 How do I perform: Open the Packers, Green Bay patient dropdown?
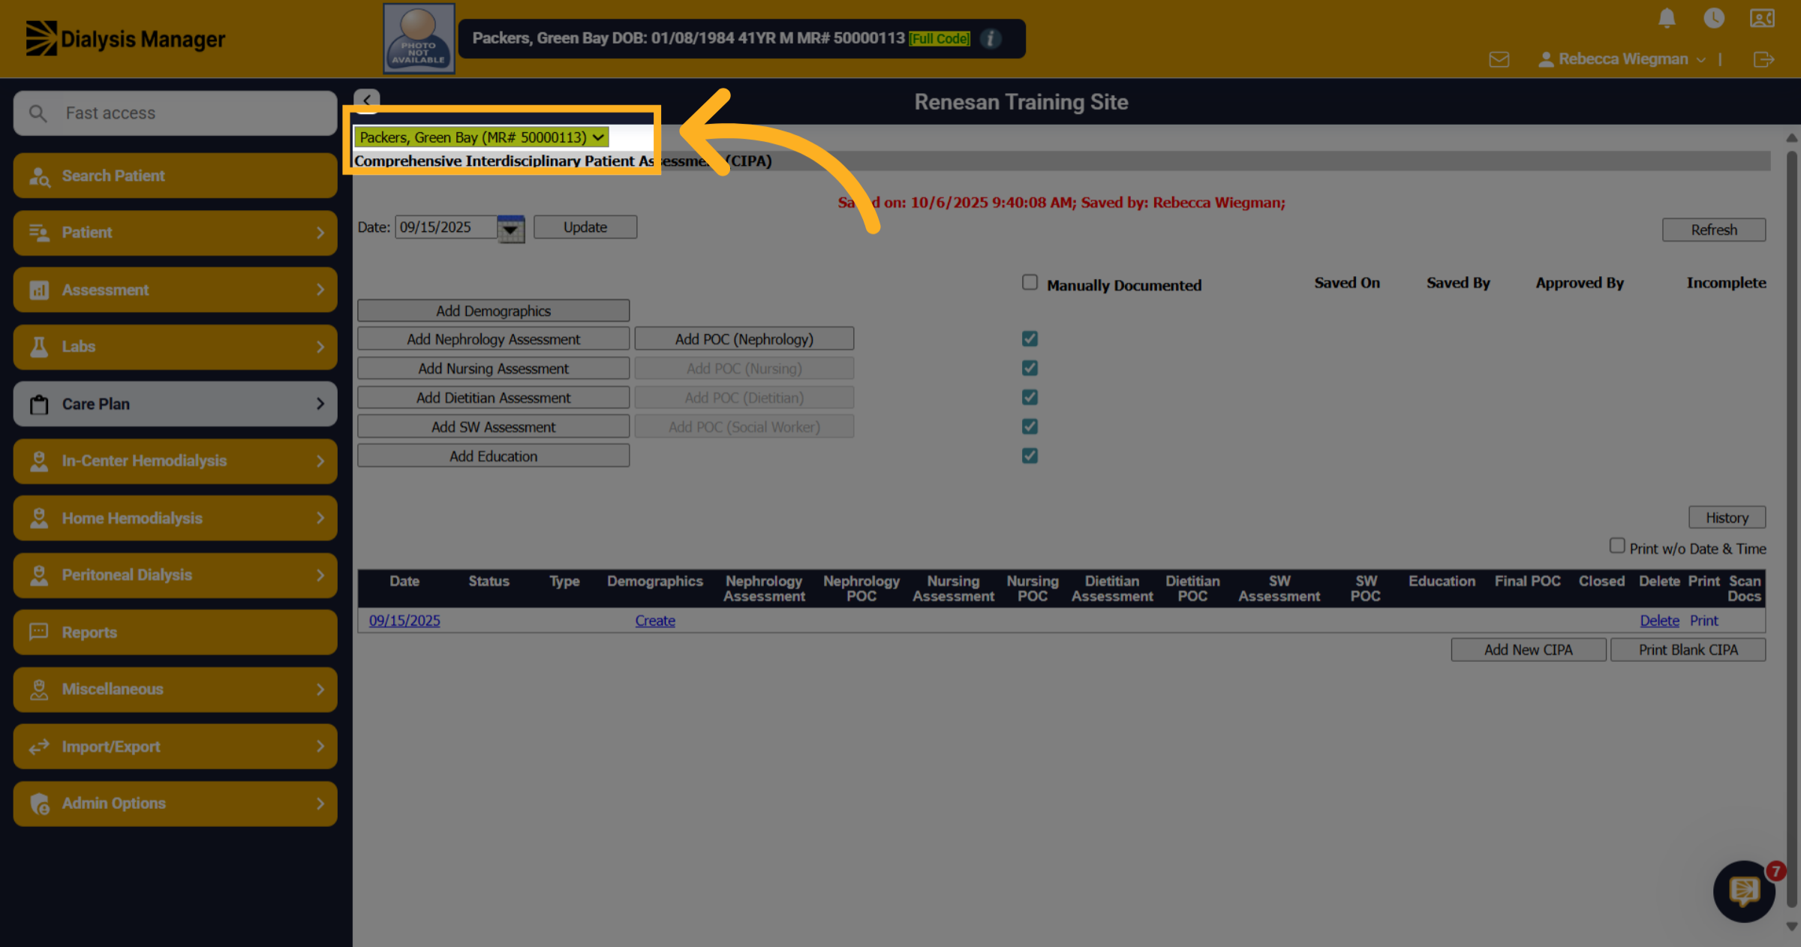(481, 137)
